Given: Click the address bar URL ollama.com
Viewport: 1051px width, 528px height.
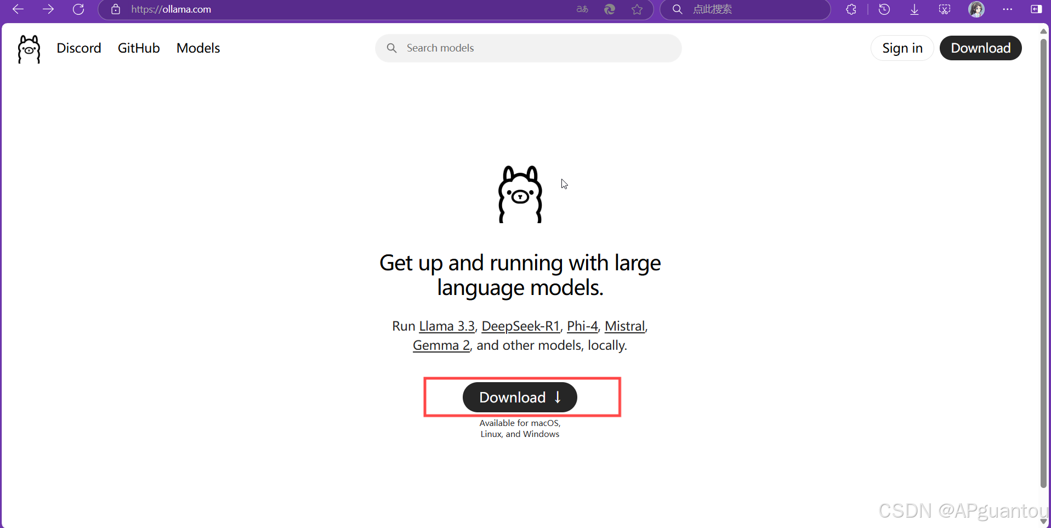Looking at the screenshot, I should [171, 9].
